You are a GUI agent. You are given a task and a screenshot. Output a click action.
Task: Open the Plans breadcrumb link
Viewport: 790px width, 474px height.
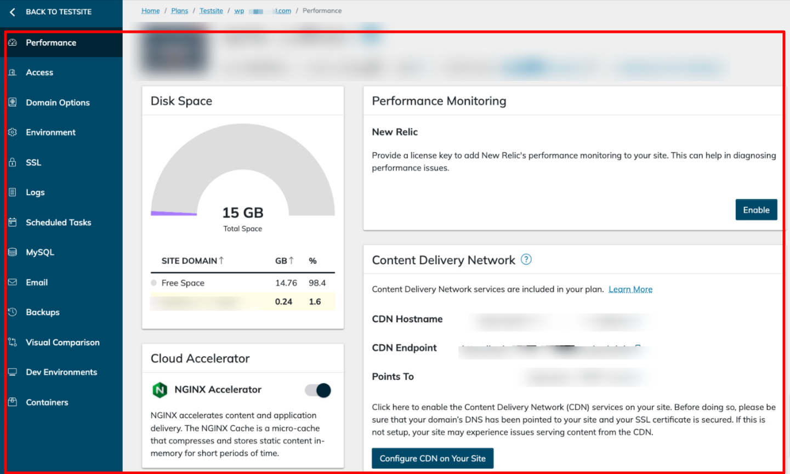click(x=179, y=11)
